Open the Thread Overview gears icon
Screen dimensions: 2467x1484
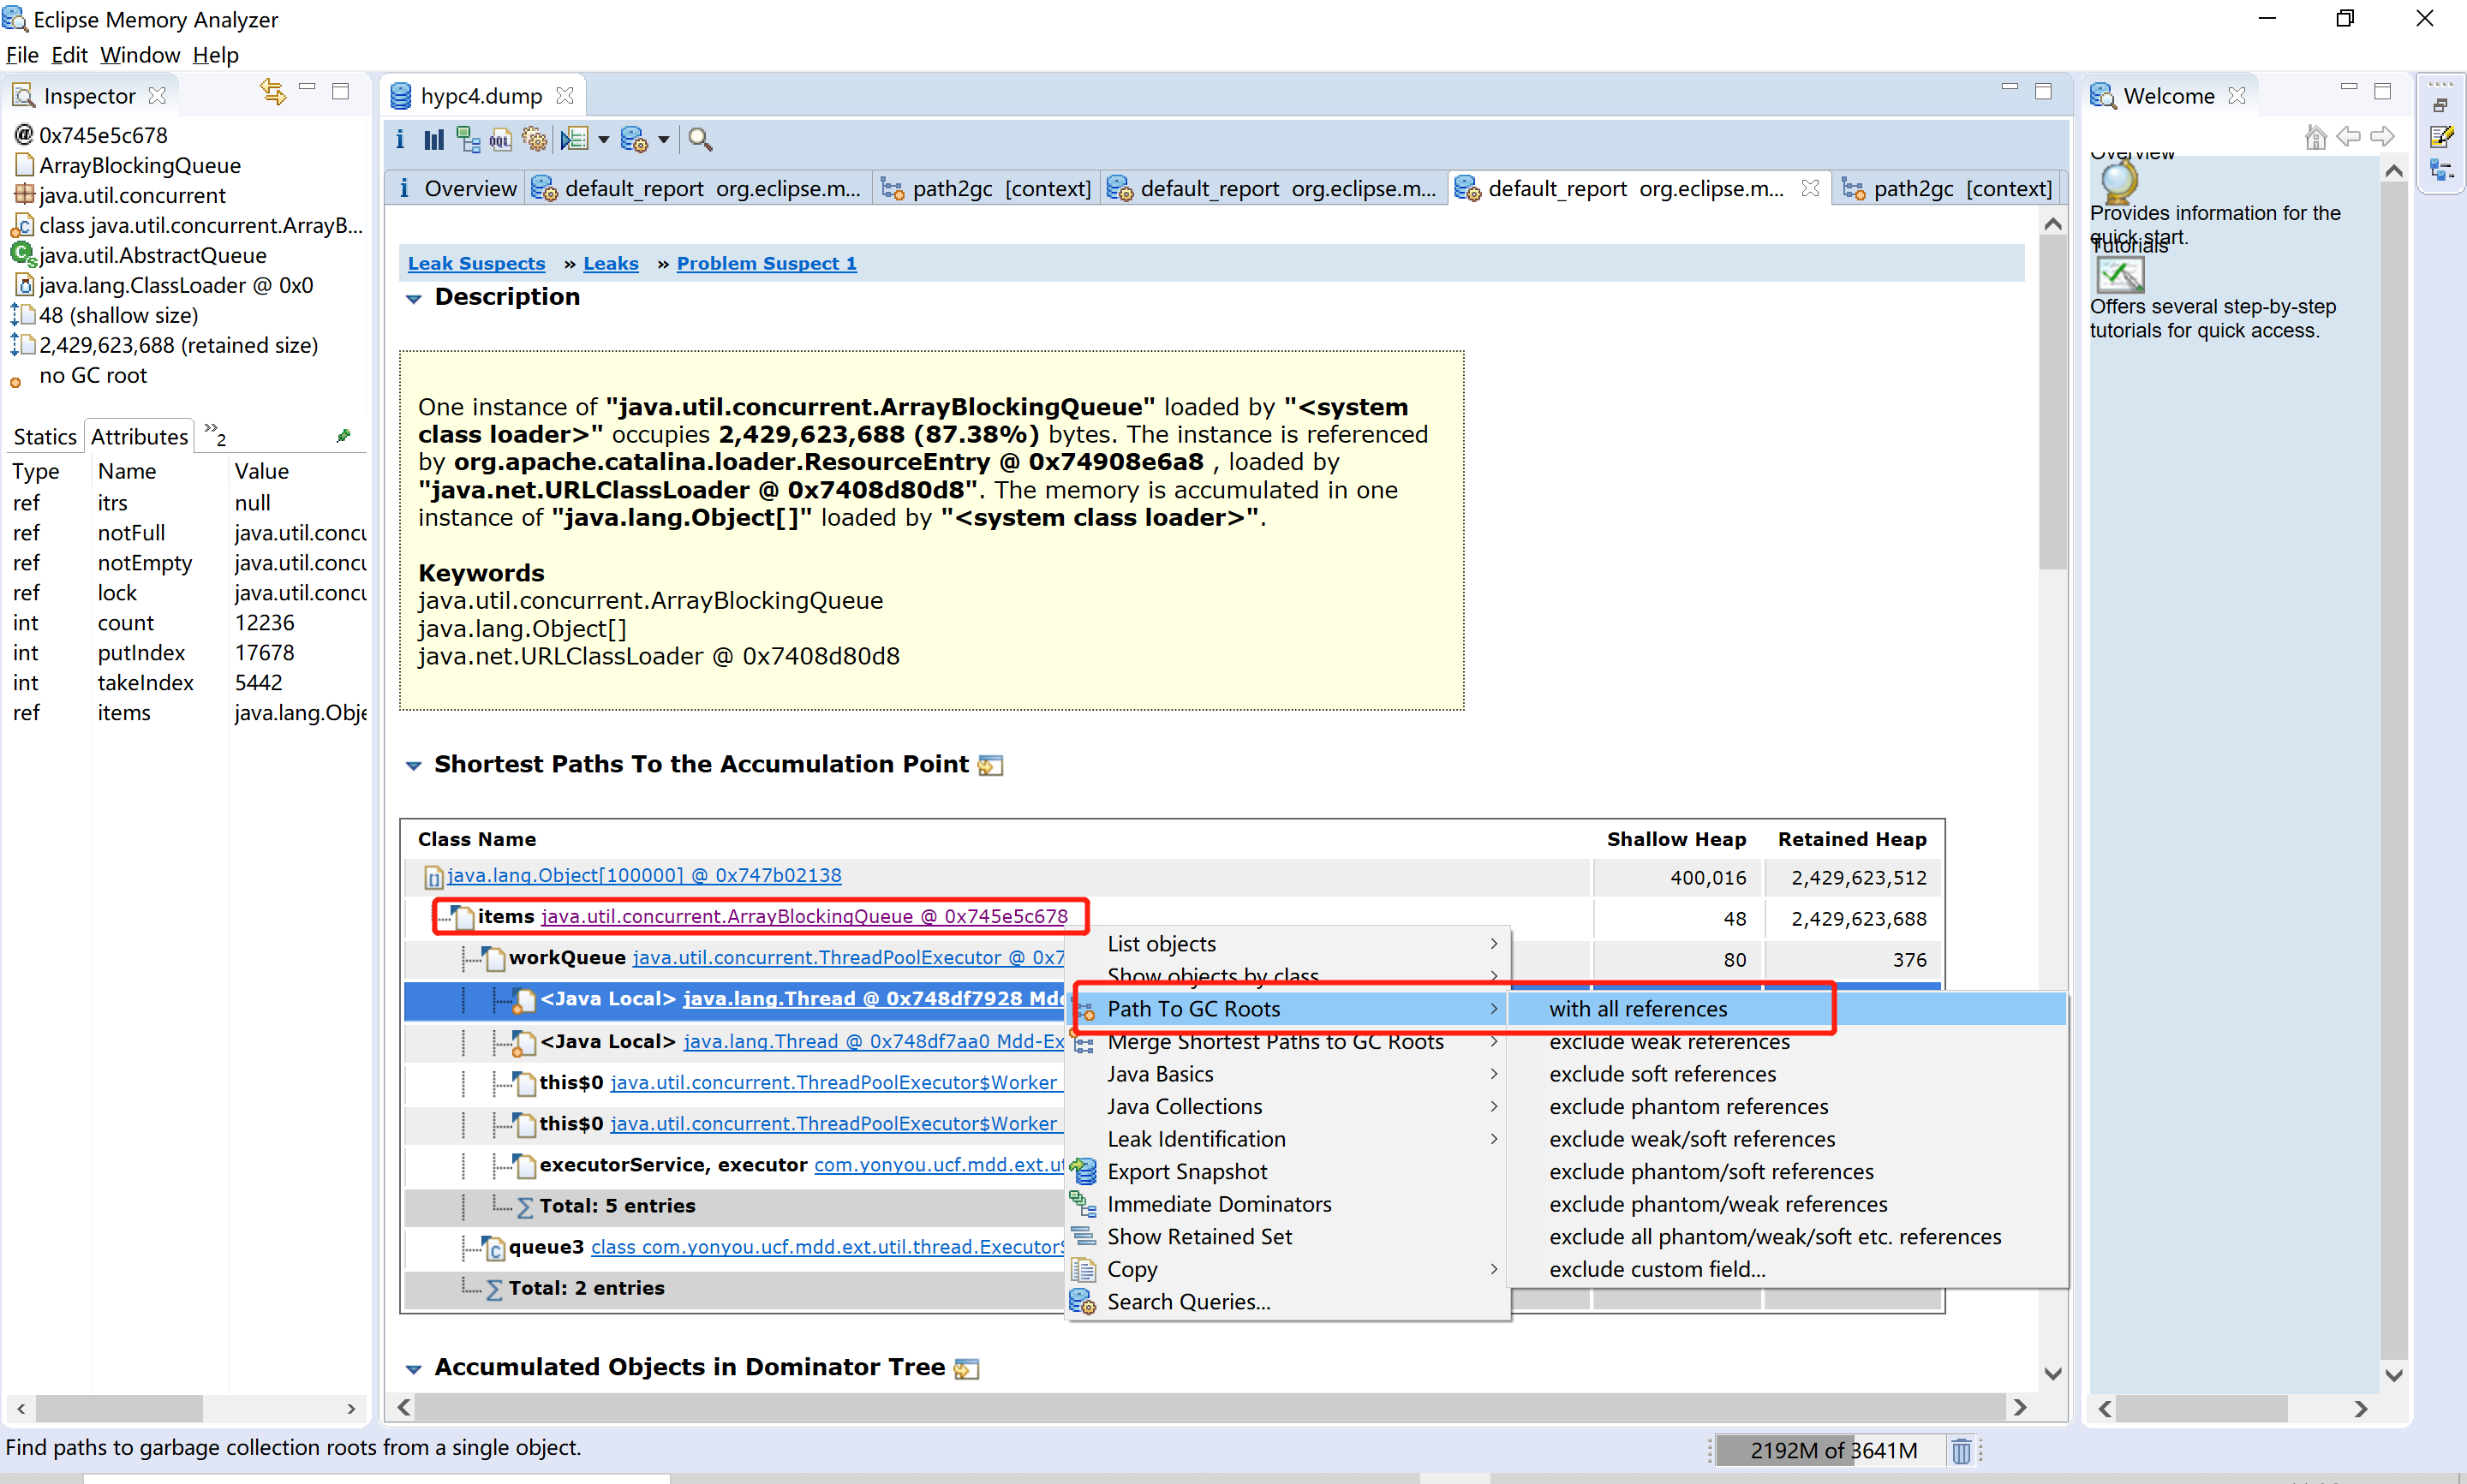pos(535,140)
